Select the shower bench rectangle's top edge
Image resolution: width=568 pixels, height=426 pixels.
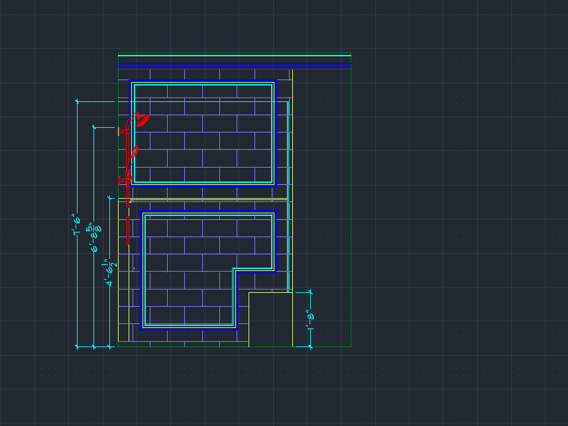270,292
